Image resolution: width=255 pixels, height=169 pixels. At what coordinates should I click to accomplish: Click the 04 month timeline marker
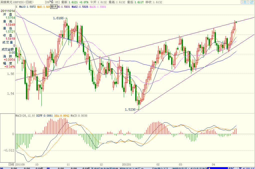(x=213, y=165)
